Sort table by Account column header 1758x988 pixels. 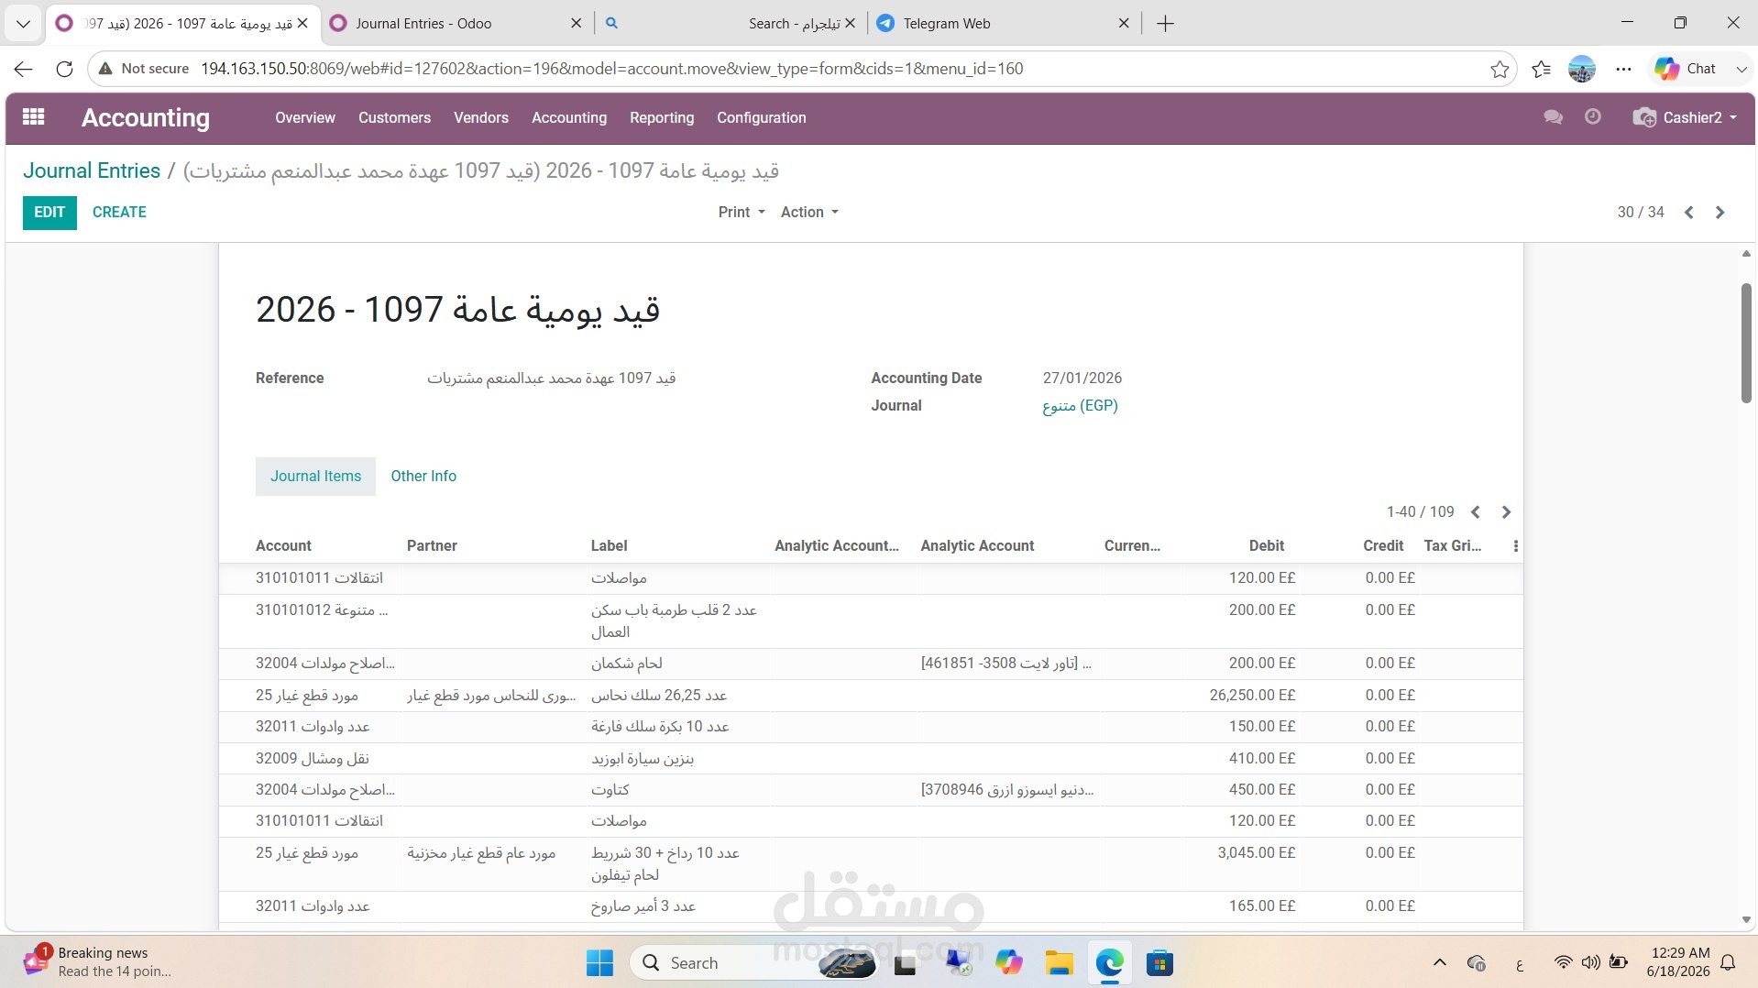pos(283,546)
